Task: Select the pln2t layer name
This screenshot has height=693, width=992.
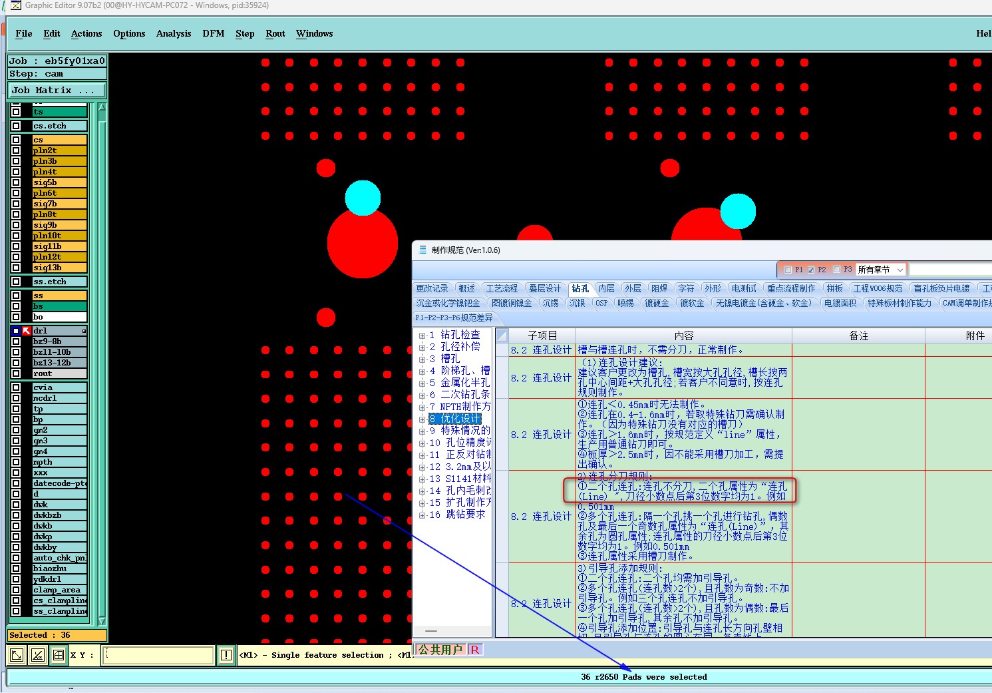Action: (x=60, y=150)
